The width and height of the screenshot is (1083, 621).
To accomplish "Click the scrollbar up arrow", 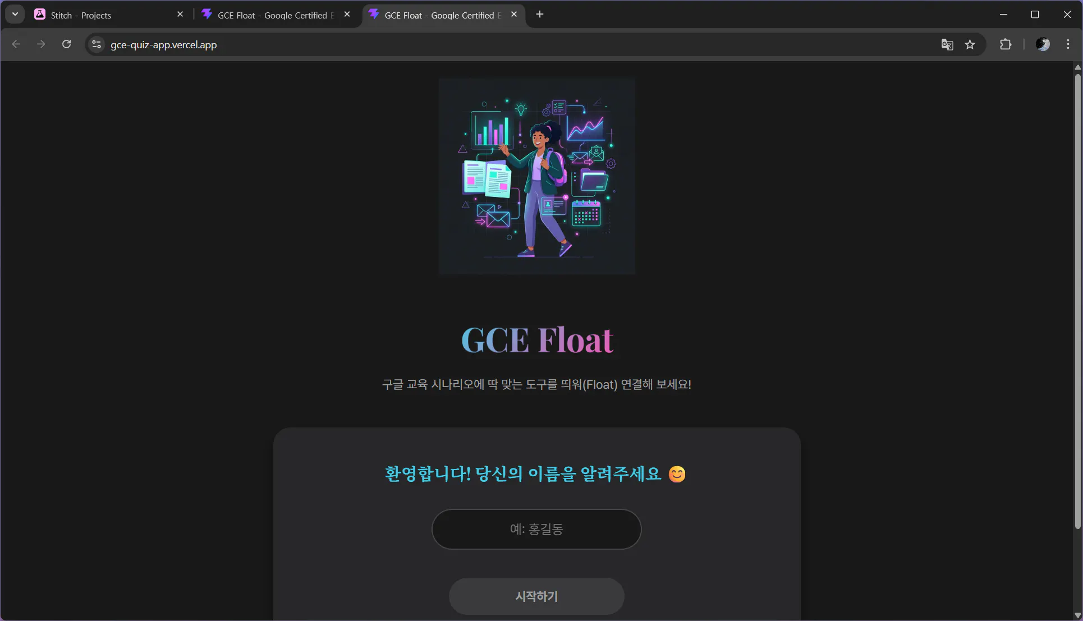I will click(x=1077, y=67).
